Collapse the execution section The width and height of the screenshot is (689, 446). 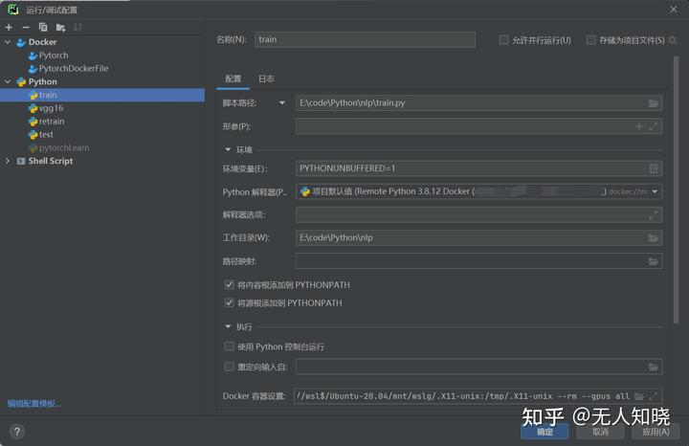228,327
